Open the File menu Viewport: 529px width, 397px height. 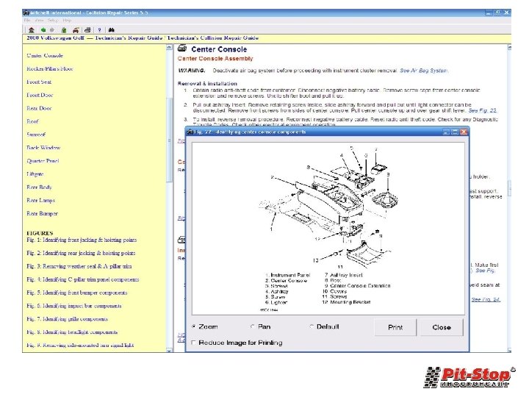27,21
